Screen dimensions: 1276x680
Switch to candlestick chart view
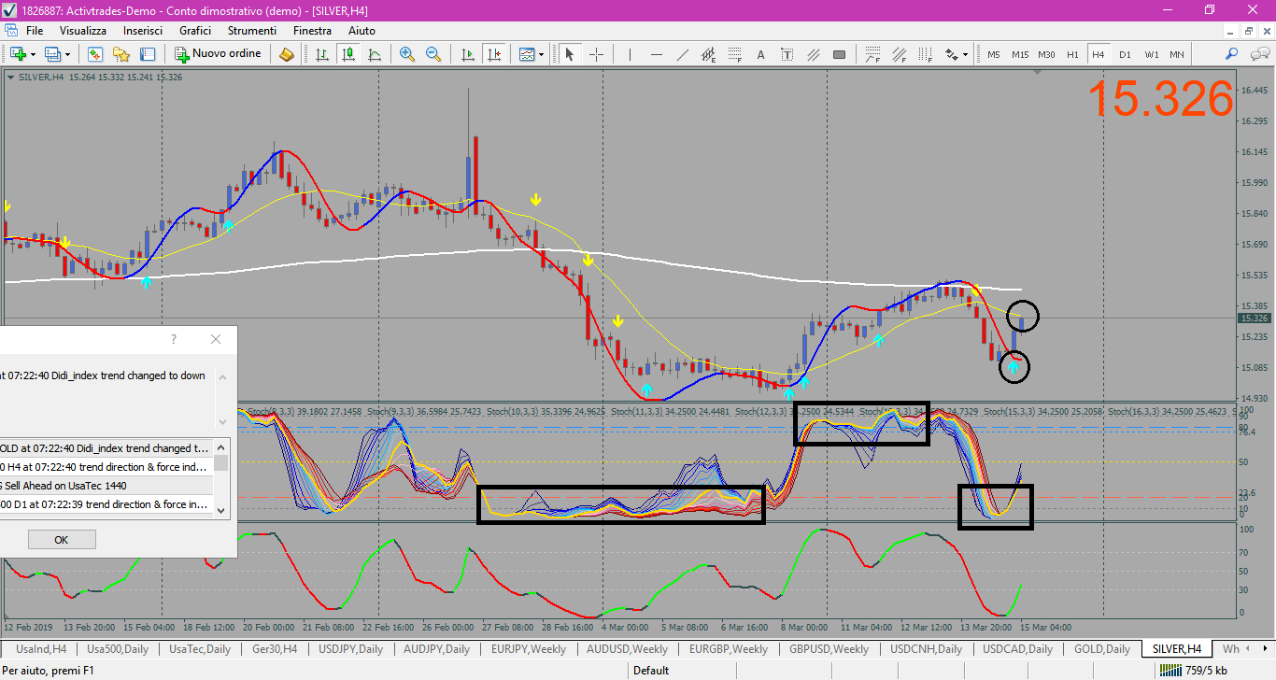tap(348, 54)
